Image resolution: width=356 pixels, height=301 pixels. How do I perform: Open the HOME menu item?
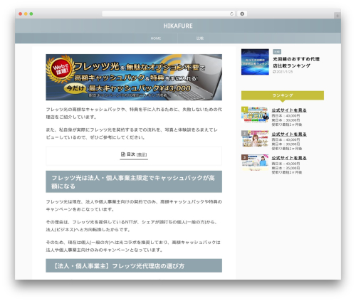156,38
